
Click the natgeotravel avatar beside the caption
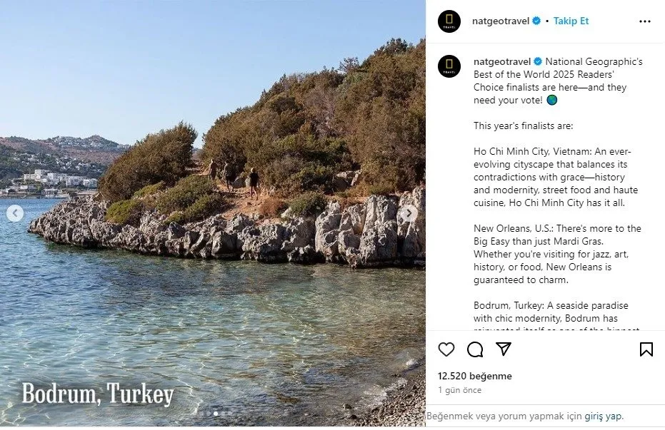coord(449,66)
